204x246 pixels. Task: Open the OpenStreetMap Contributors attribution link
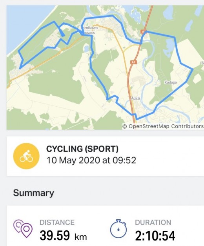[x=163, y=126]
